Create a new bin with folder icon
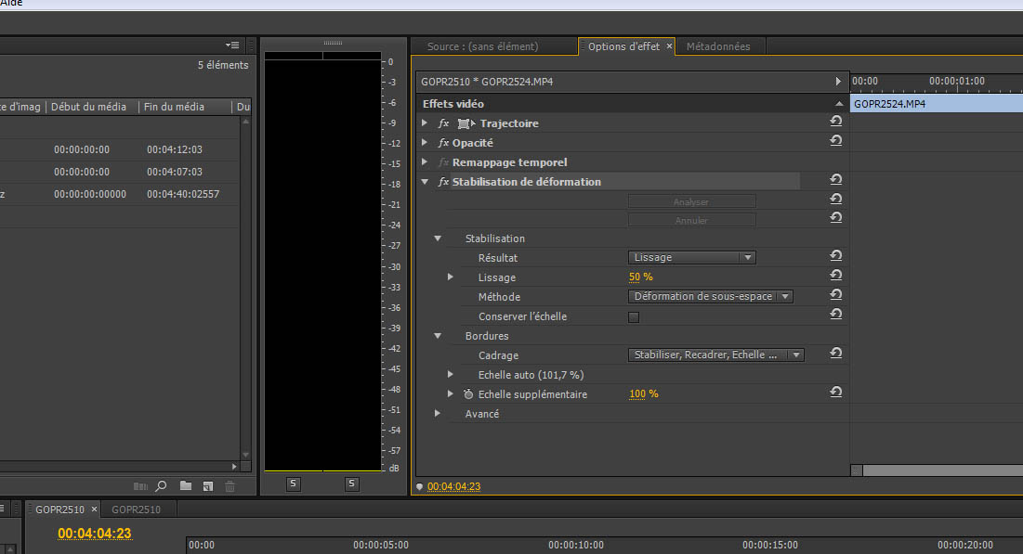Viewport: 1023px width, 554px height. [x=186, y=485]
